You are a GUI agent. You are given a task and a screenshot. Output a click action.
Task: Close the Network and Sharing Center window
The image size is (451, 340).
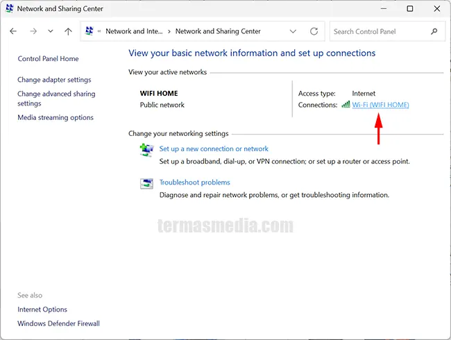point(437,8)
